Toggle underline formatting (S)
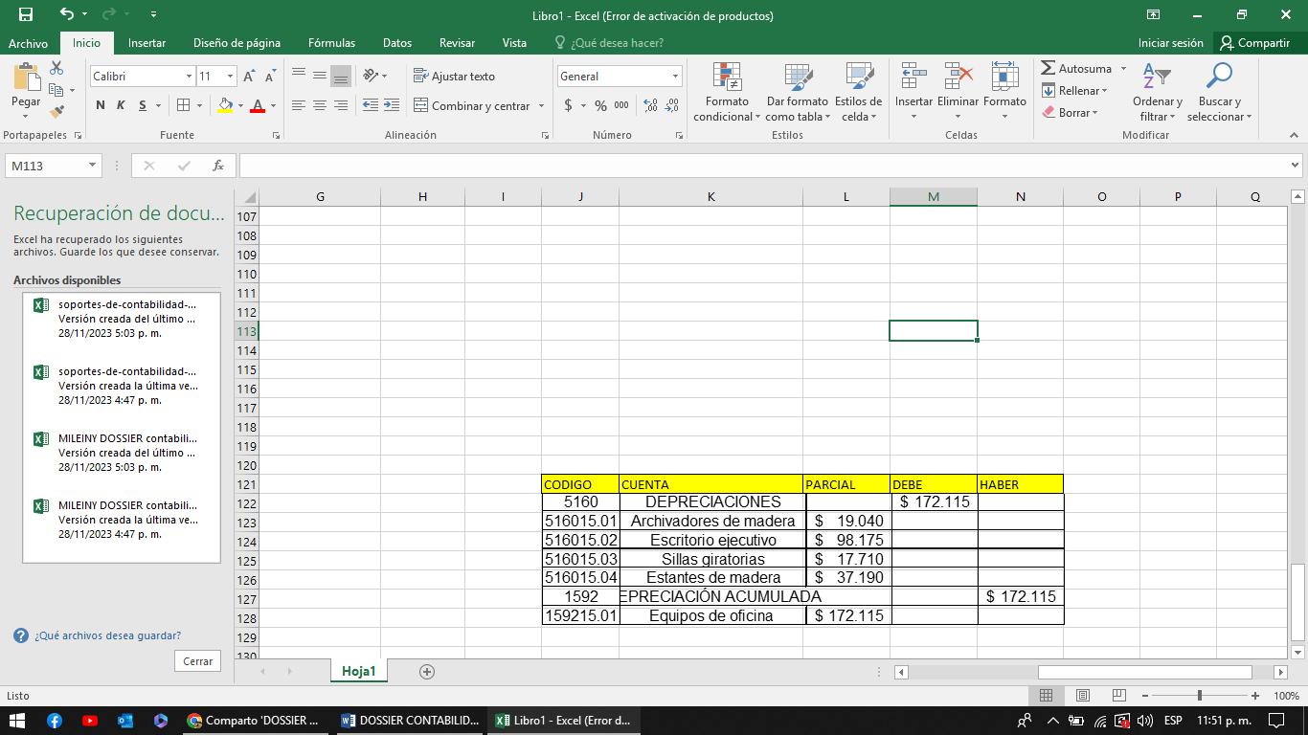This screenshot has width=1308, height=735. point(143,105)
